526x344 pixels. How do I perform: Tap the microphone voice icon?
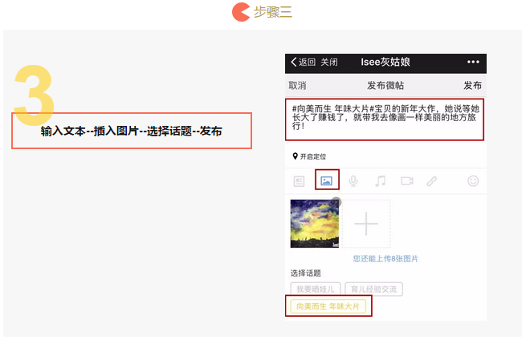point(353,181)
